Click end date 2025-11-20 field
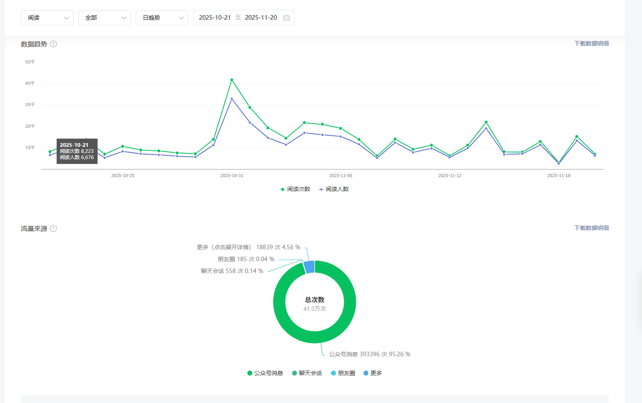The width and height of the screenshot is (642, 403). click(261, 18)
